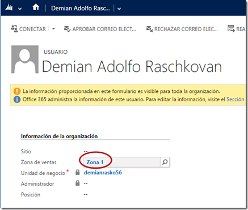This screenshot has height=210, width=248.
Task: Click the Zona de ventas lookup field
Action: 127,162
